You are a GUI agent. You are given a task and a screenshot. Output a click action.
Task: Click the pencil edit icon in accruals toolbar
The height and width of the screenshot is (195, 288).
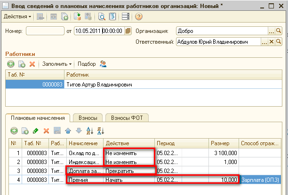click(x=35, y=131)
